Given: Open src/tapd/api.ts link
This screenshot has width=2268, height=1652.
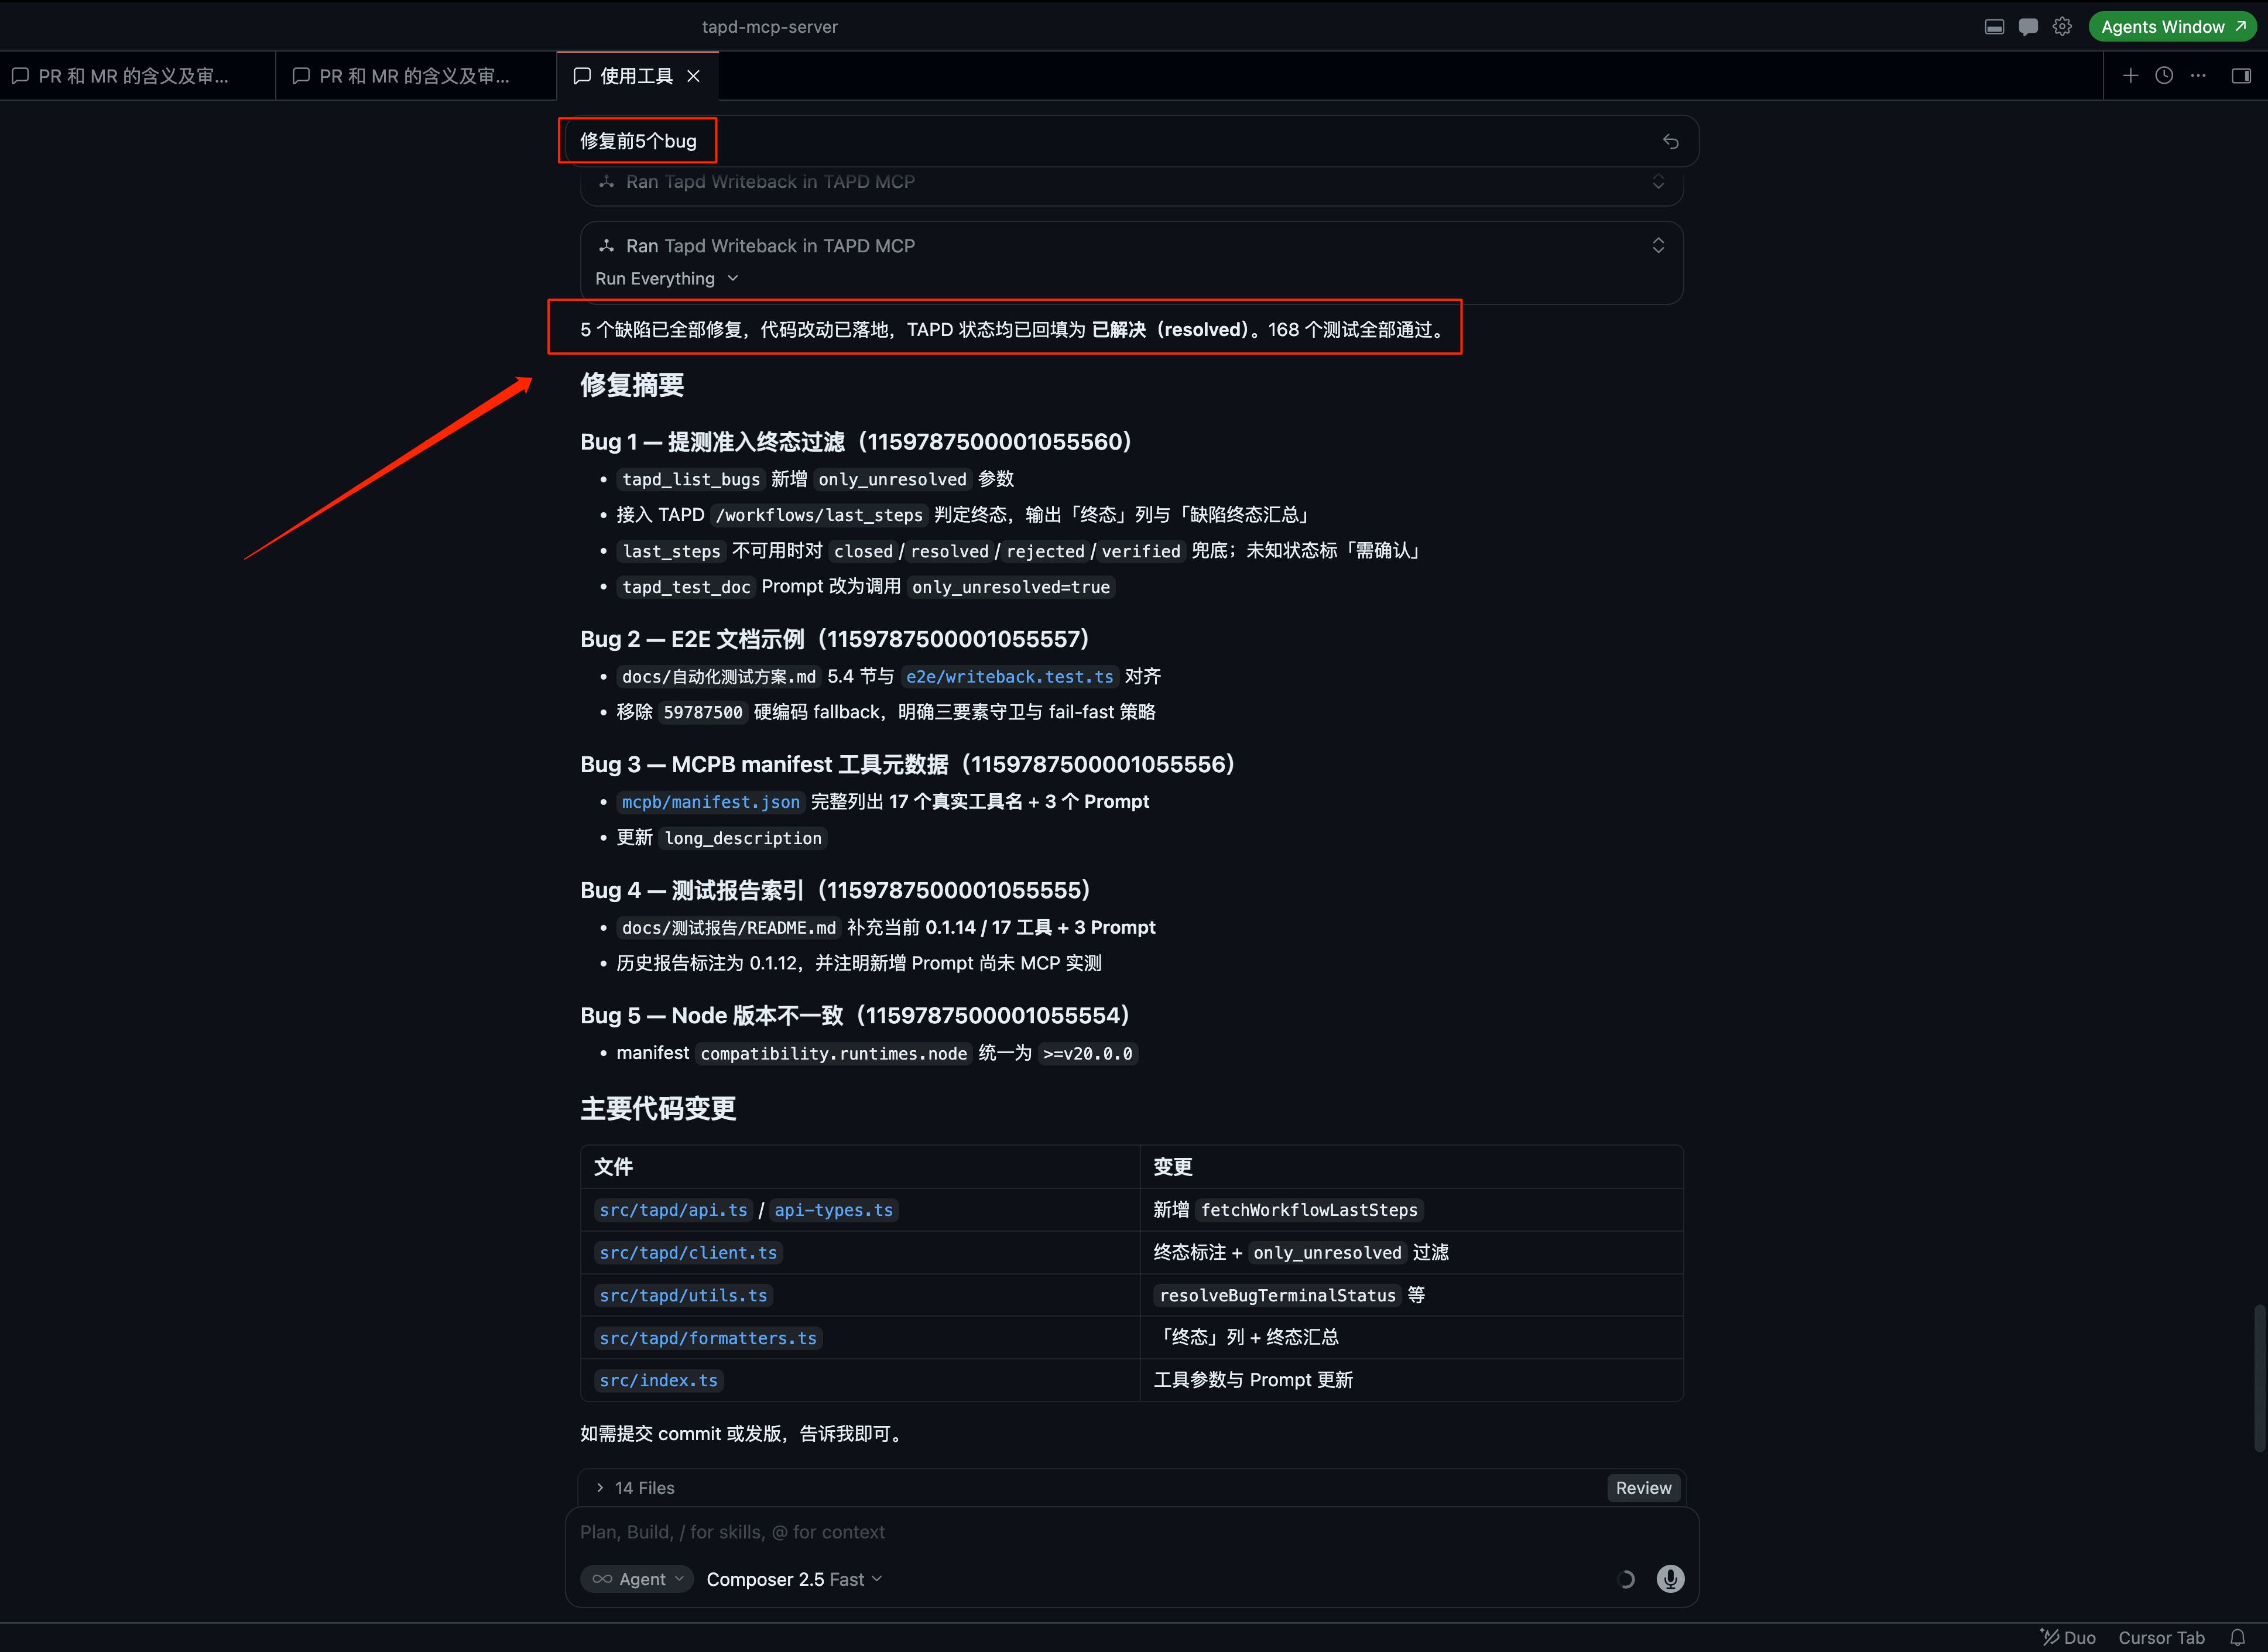Looking at the screenshot, I should (x=673, y=1210).
